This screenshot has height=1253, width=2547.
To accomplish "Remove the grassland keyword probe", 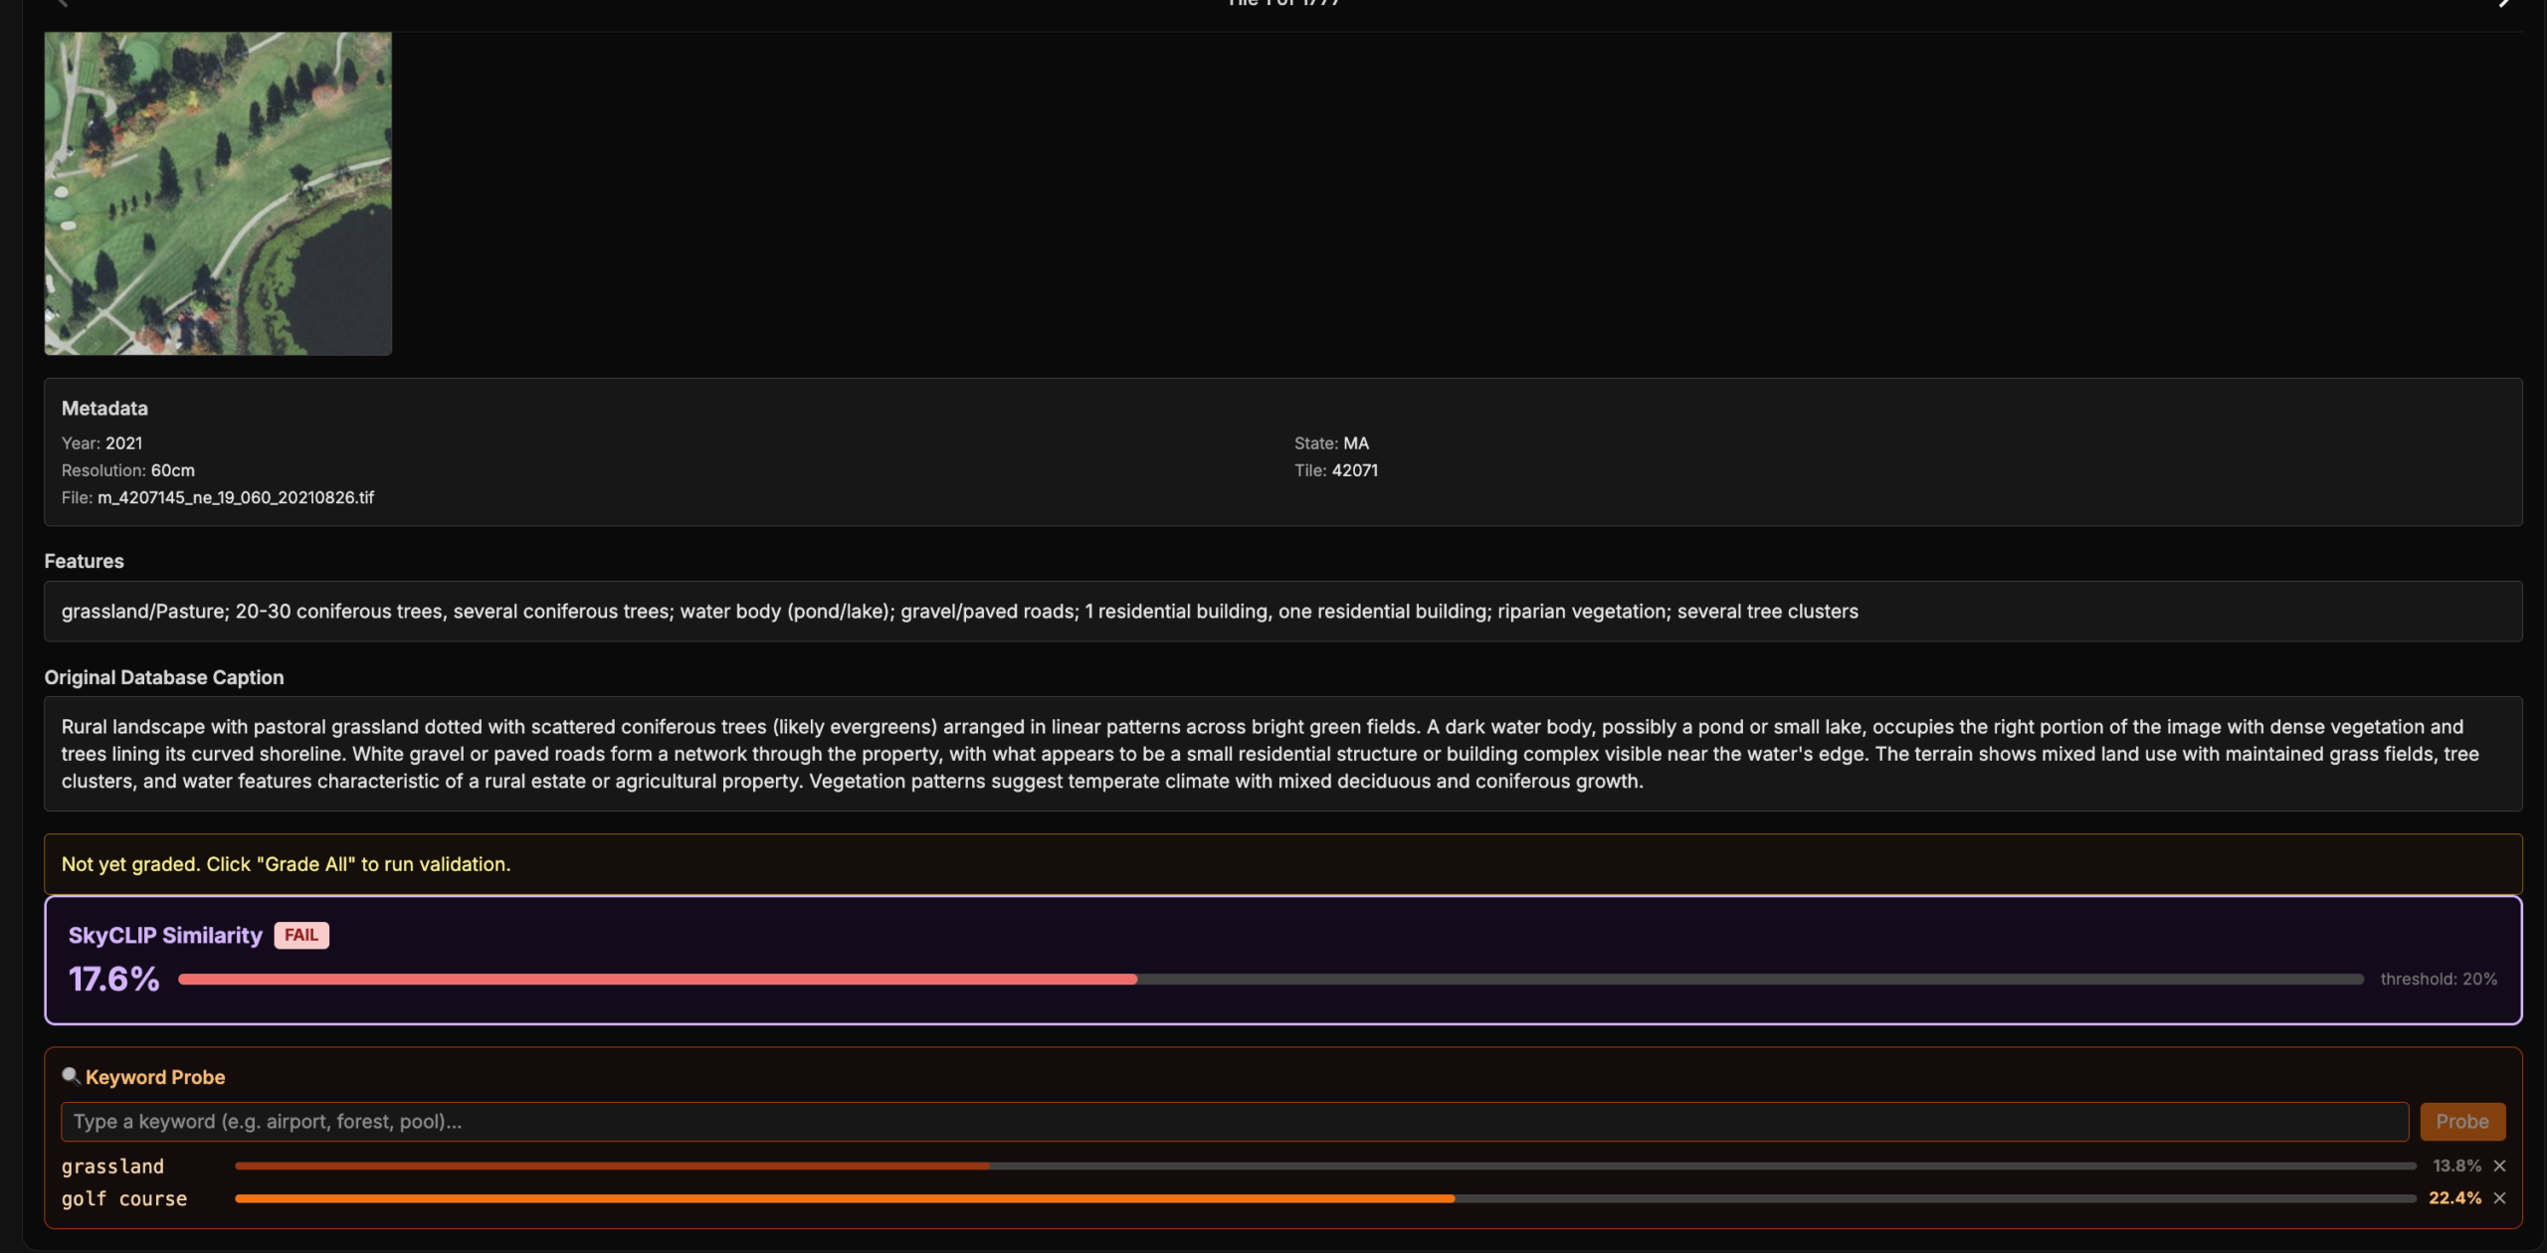I will click(2499, 1165).
